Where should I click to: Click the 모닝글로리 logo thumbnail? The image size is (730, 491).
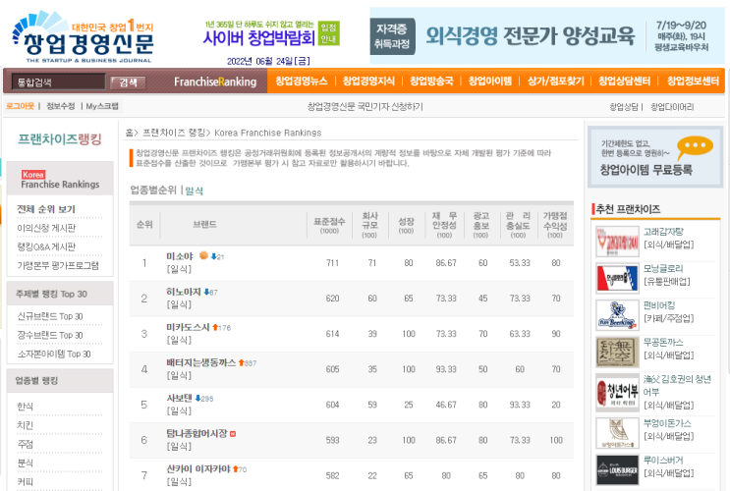[x=617, y=278]
